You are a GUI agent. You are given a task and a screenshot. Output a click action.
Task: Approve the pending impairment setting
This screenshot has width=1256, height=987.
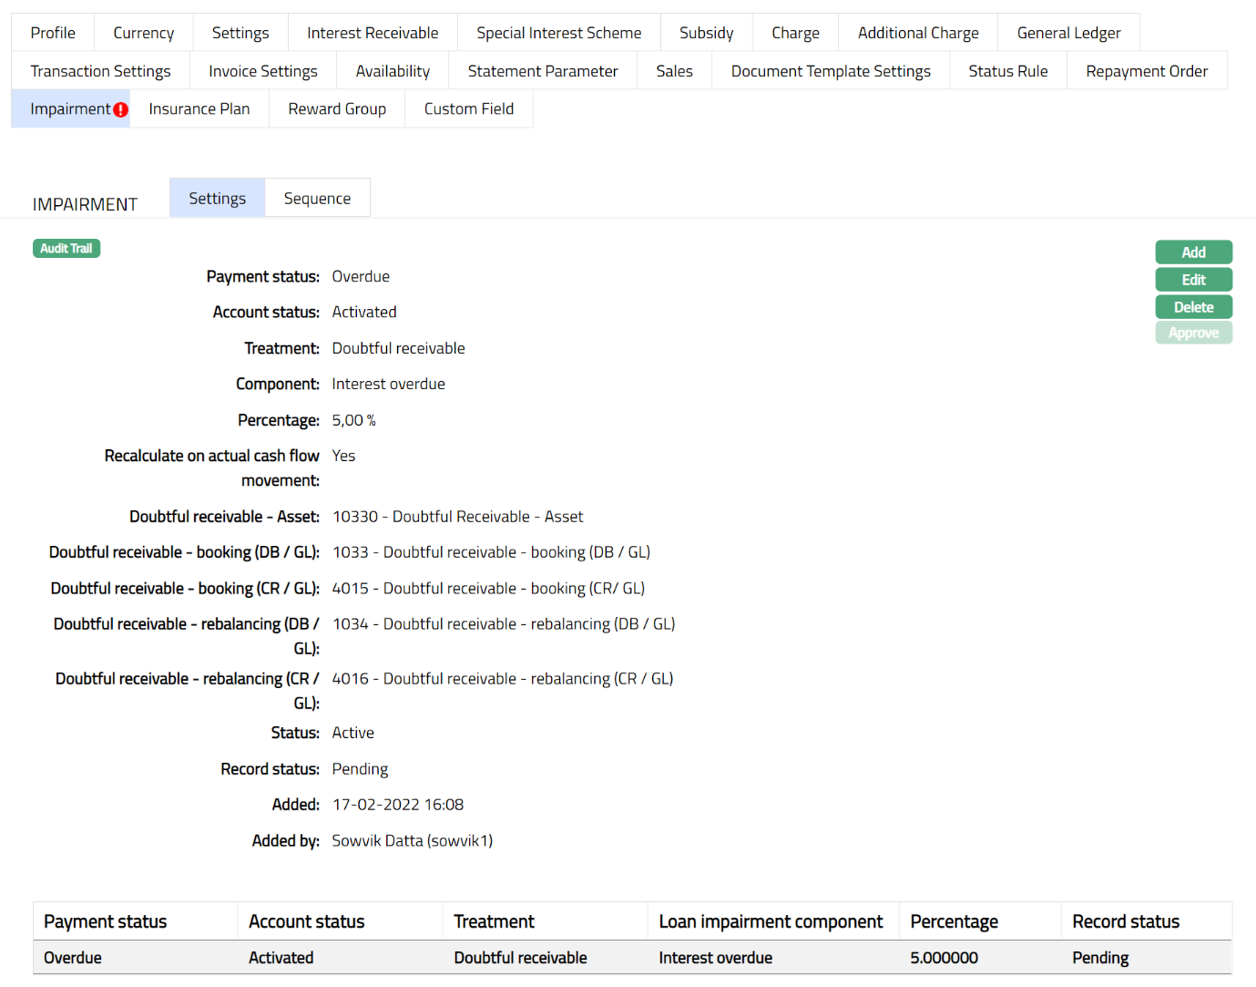click(x=1193, y=334)
